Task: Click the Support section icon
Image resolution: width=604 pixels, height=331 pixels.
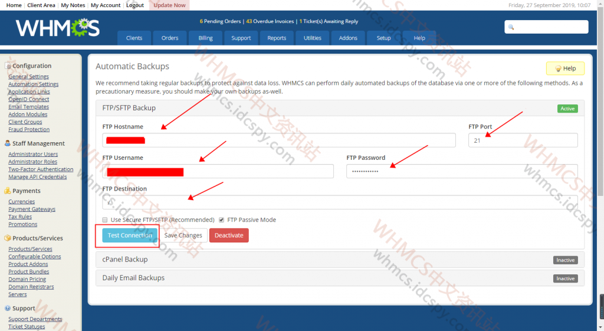Action: click(7, 308)
